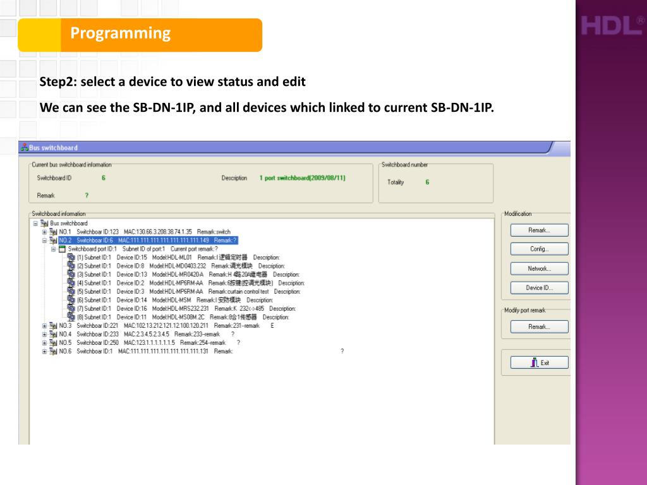The width and height of the screenshot is (647, 485).
Task: Expand the NO.4 switchboard node
Action: tap(45, 335)
